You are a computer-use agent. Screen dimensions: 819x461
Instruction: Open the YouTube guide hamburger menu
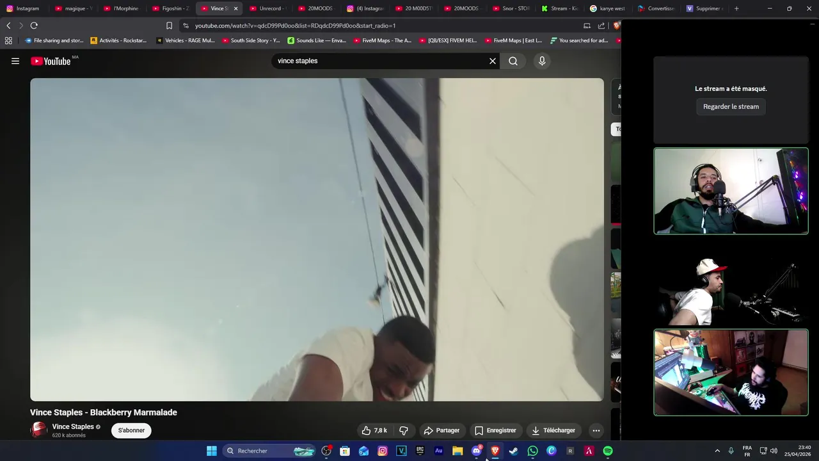(15, 61)
